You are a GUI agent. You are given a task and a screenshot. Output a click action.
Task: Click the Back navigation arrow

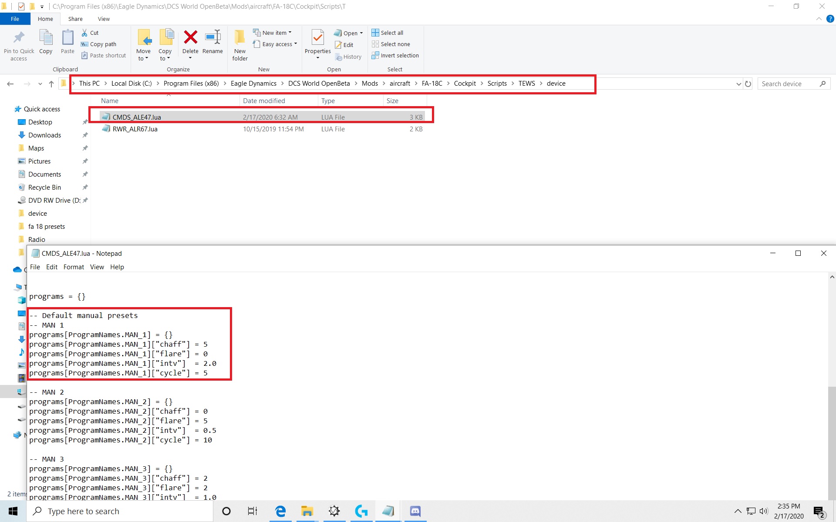pos(10,84)
